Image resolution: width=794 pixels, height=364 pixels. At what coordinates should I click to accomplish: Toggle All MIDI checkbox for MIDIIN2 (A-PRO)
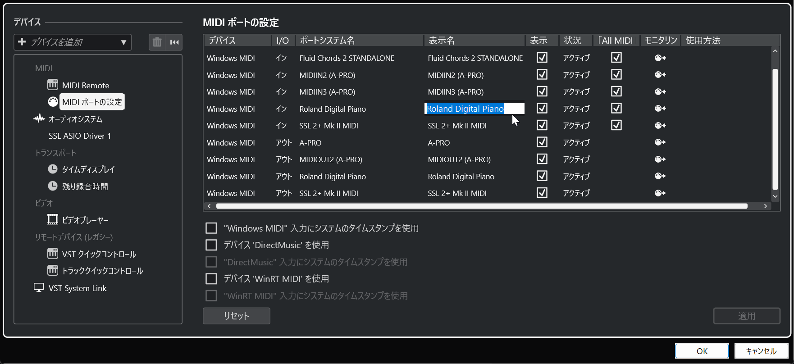pyautogui.click(x=616, y=74)
